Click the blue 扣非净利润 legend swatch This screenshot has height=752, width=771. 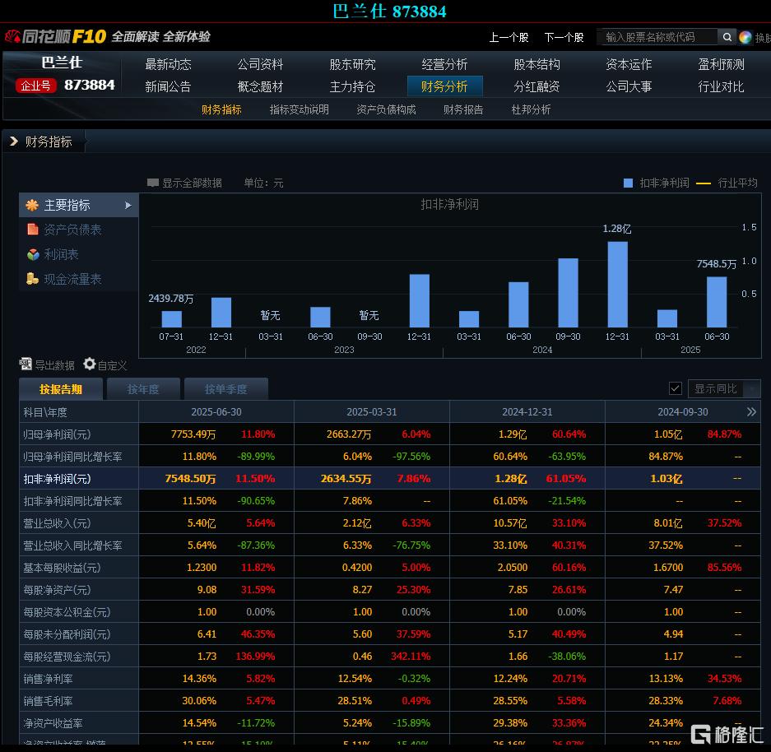[x=628, y=183]
